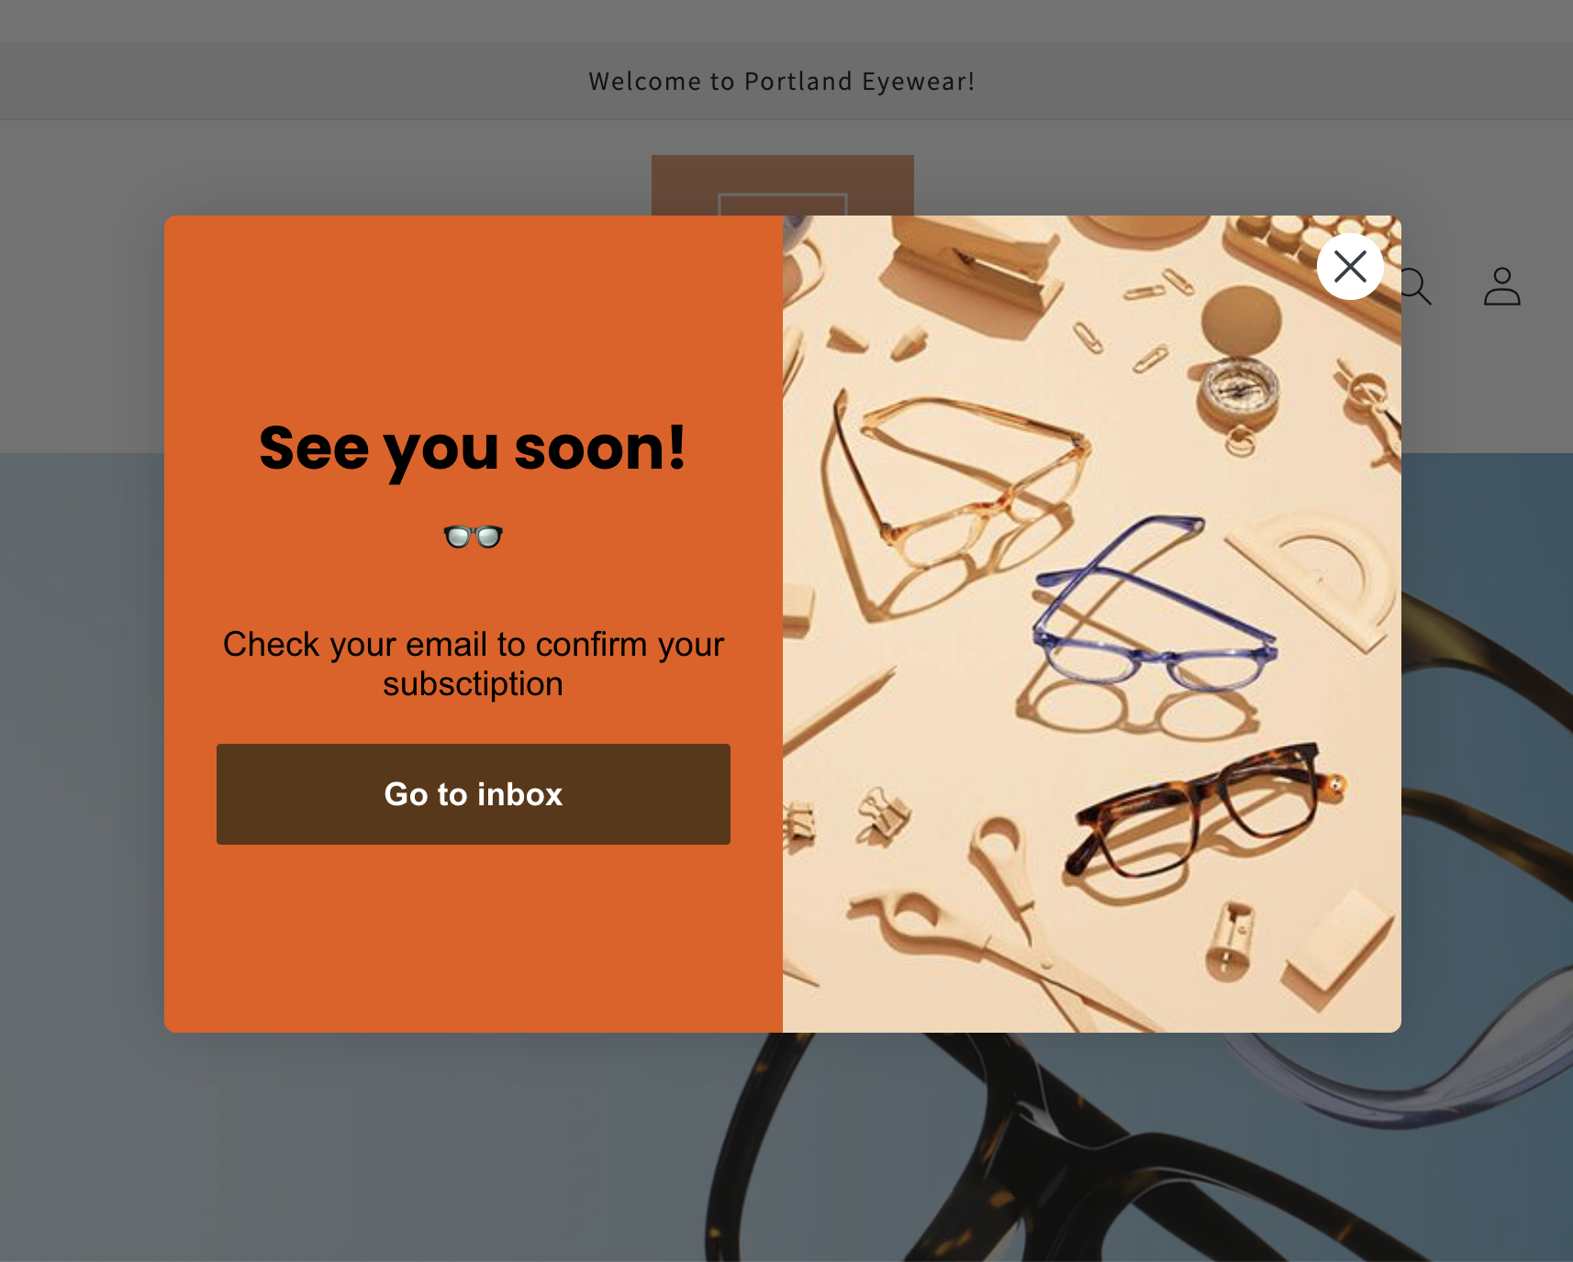Click the Welcome to Portland Eyewear announcement
The width and height of the screenshot is (1573, 1262).
click(782, 82)
